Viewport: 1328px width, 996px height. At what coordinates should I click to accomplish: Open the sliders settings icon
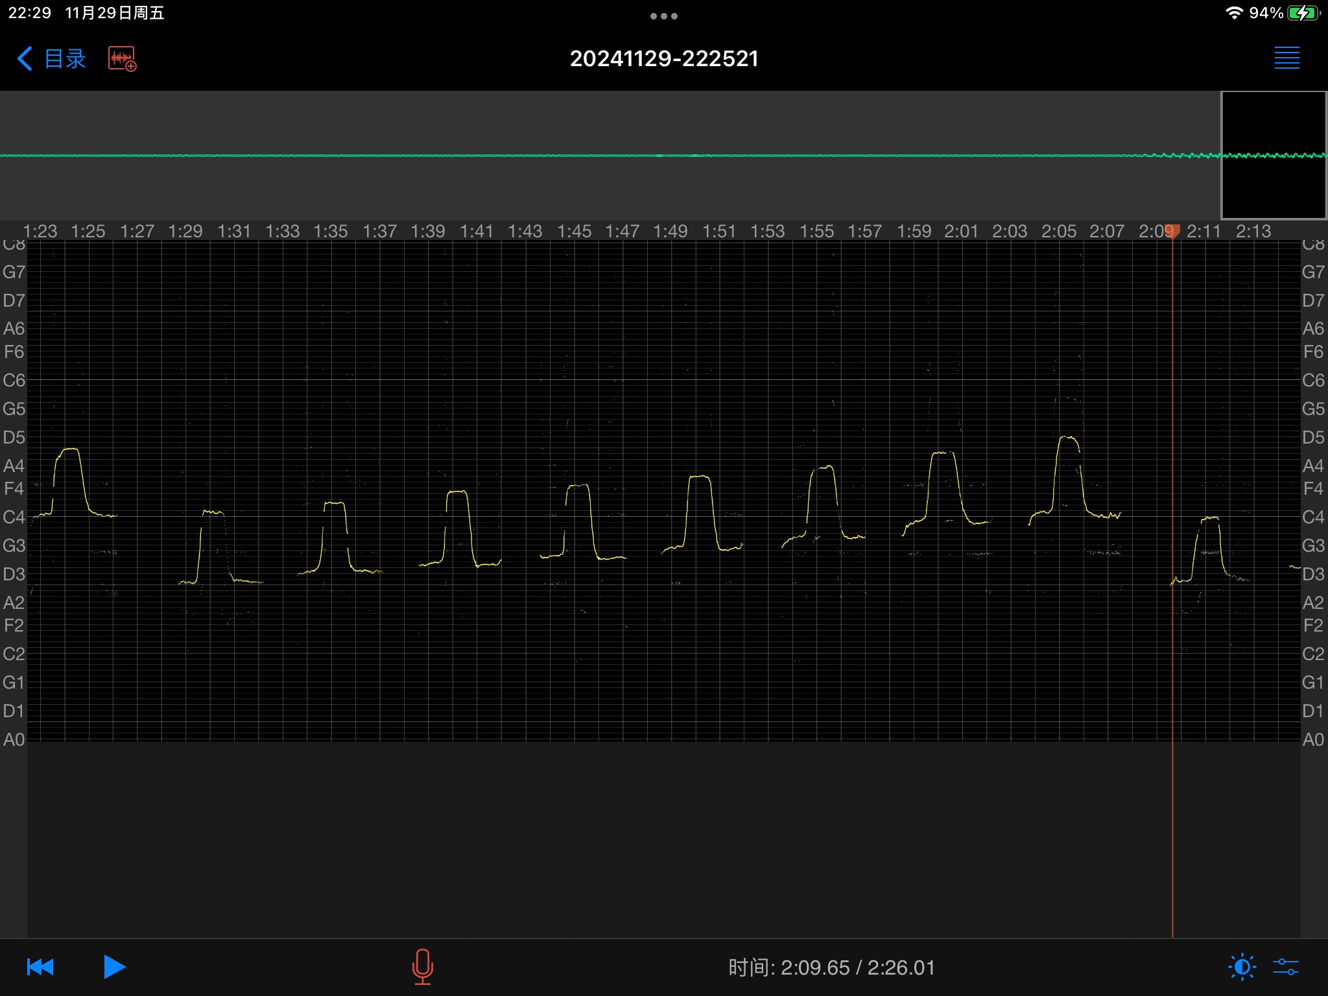(1285, 967)
